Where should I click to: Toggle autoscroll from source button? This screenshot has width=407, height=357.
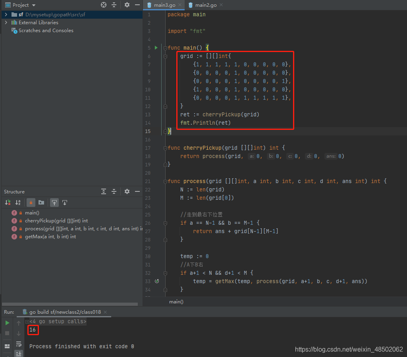(x=65, y=203)
